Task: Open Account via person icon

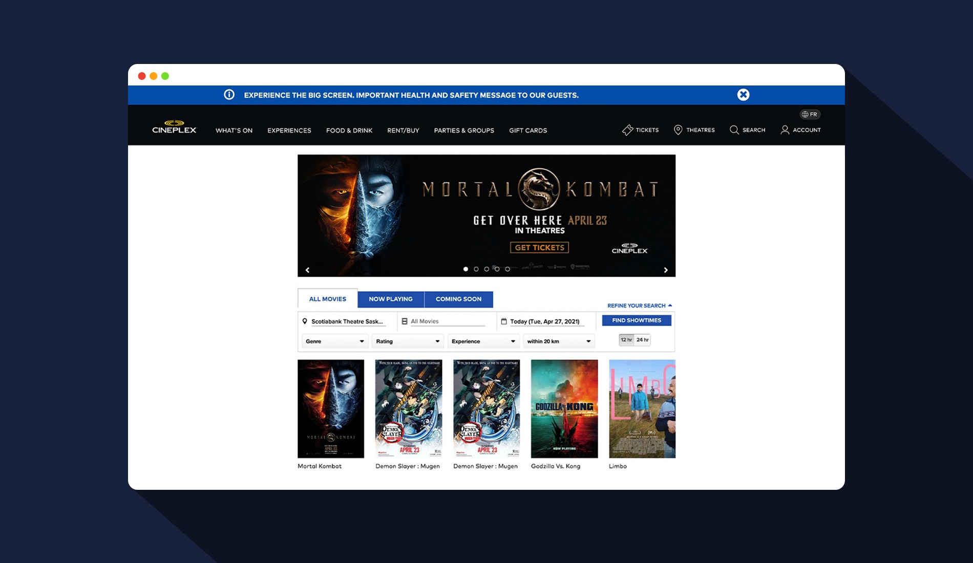Action: (x=785, y=130)
